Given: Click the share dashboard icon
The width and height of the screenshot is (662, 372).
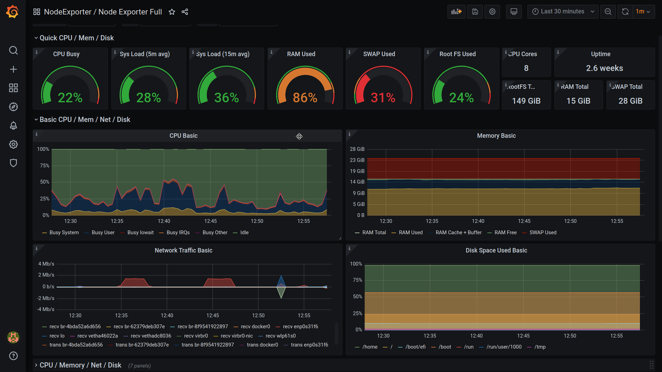Looking at the screenshot, I should coord(184,11).
